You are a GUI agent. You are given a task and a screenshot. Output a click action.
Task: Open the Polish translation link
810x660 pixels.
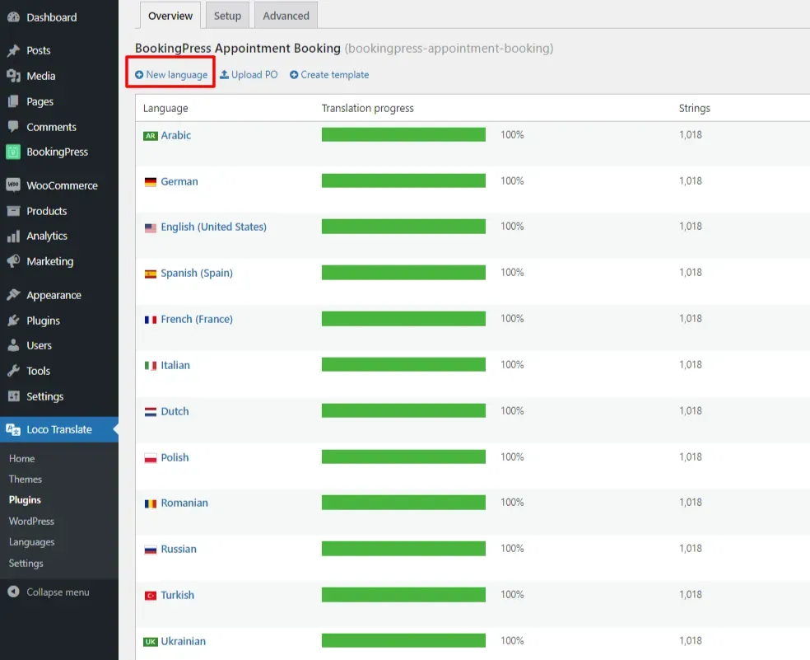click(175, 456)
